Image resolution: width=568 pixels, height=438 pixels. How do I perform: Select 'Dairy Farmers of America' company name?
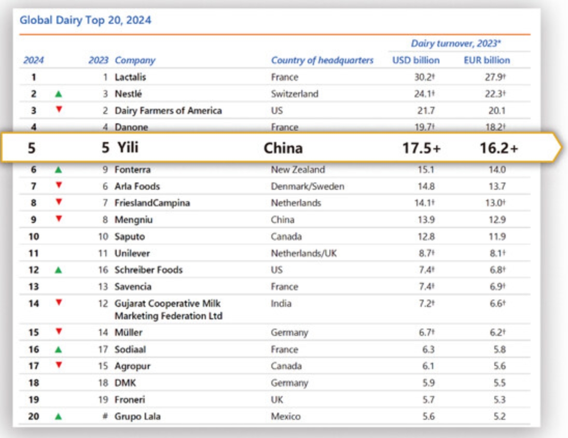168,110
